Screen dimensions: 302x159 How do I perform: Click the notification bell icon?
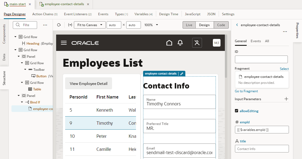click(x=180, y=43)
